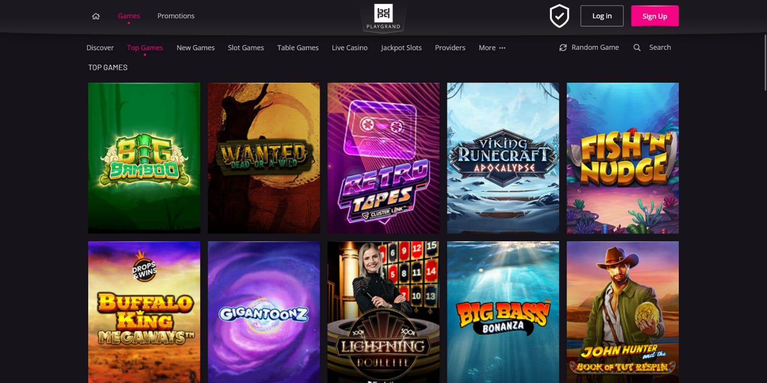Click the Random Game refresh icon
This screenshot has width=767, height=383.
coord(563,47)
